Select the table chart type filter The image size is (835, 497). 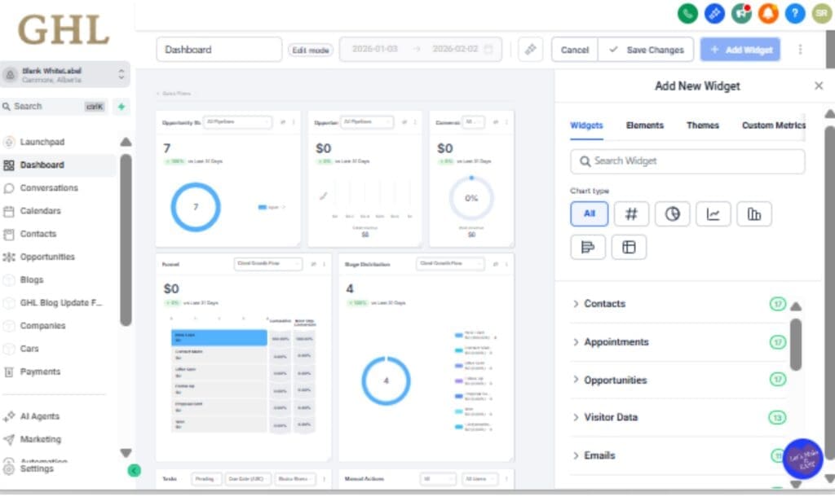(x=629, y=246)
